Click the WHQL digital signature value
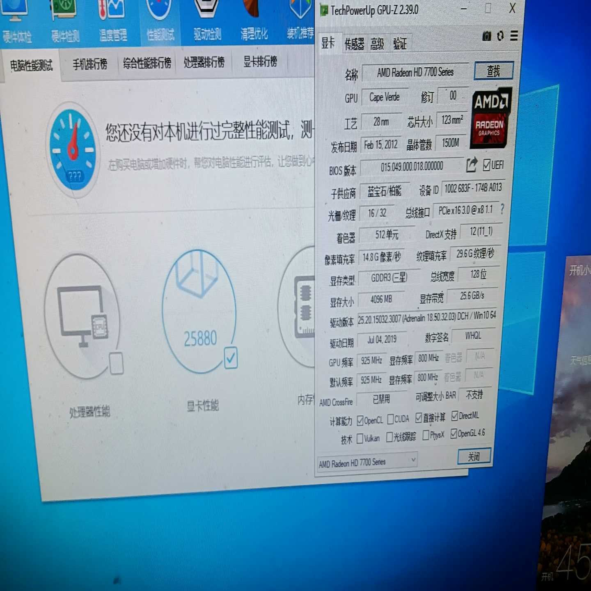 click(473, 336)
